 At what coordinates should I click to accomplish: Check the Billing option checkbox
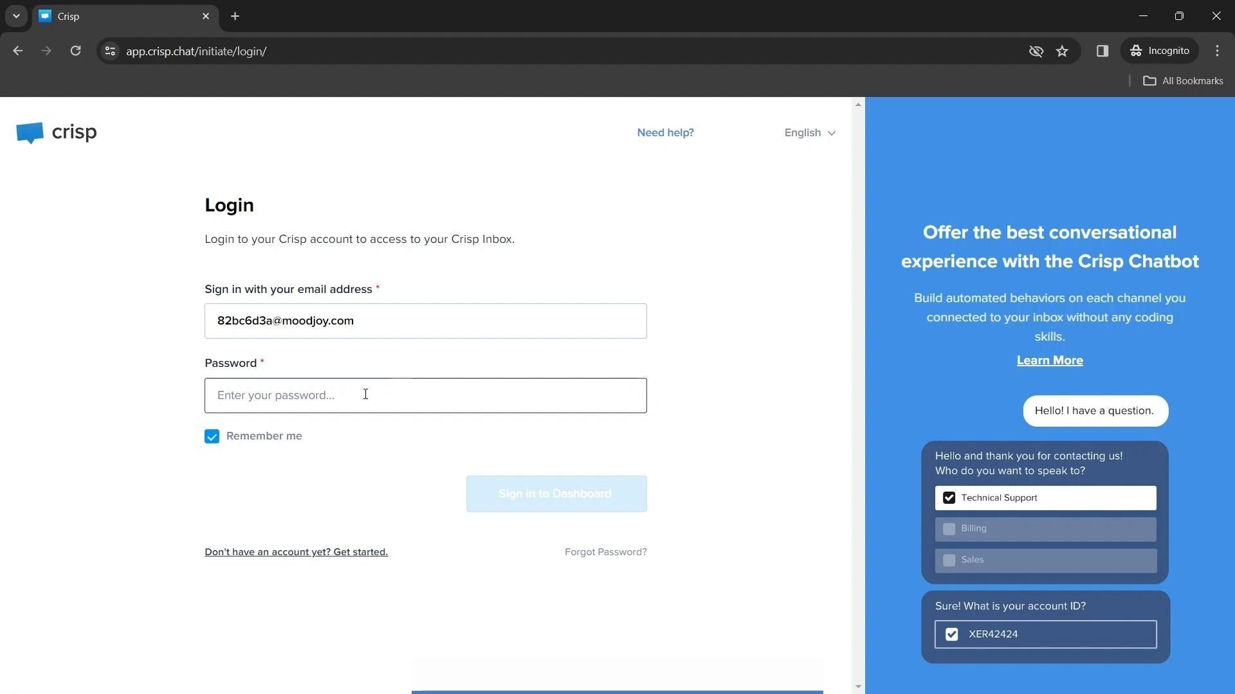tap(949, 529)
